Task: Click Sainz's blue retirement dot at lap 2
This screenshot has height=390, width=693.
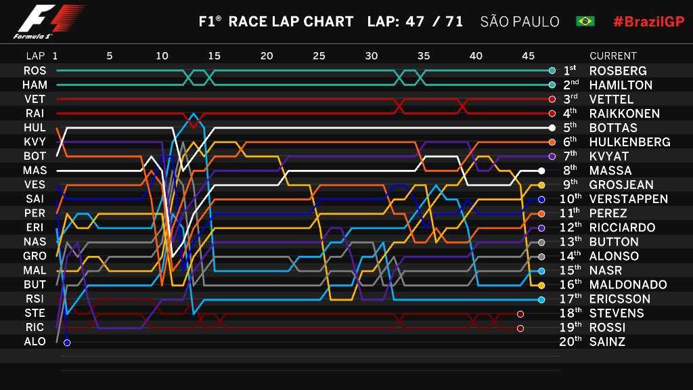Action: pyautogui.click(x=67, y=342)
